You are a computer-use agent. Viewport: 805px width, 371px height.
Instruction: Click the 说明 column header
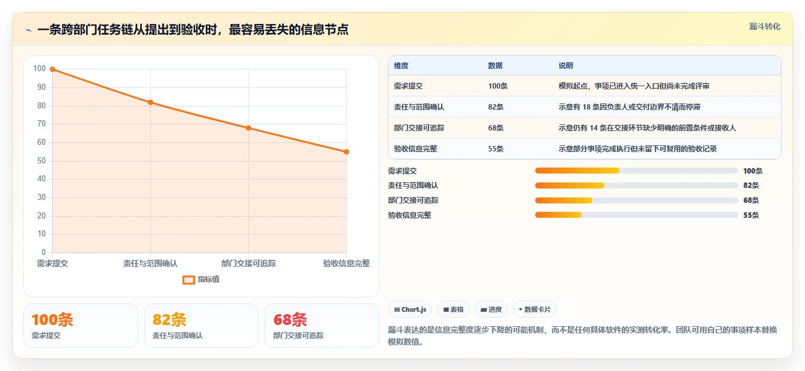[x=566, y=66]
